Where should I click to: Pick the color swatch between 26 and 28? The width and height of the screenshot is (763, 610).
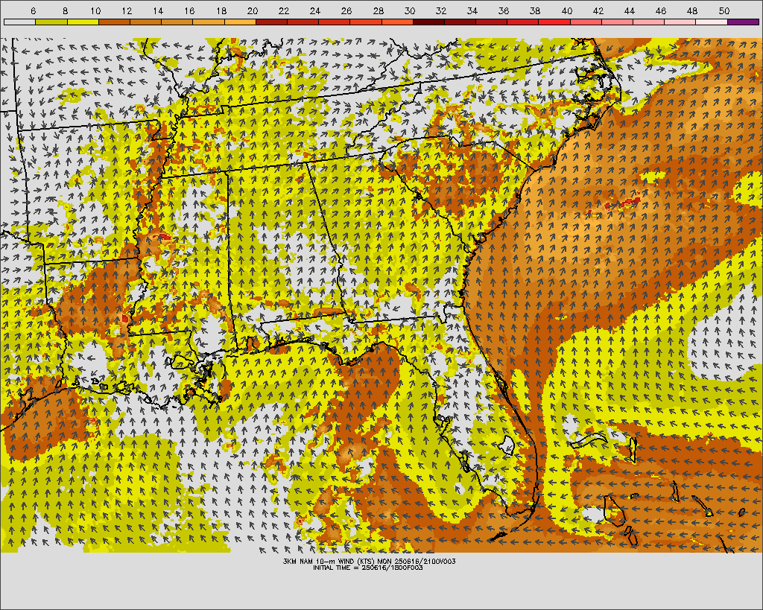click(366, 22)
